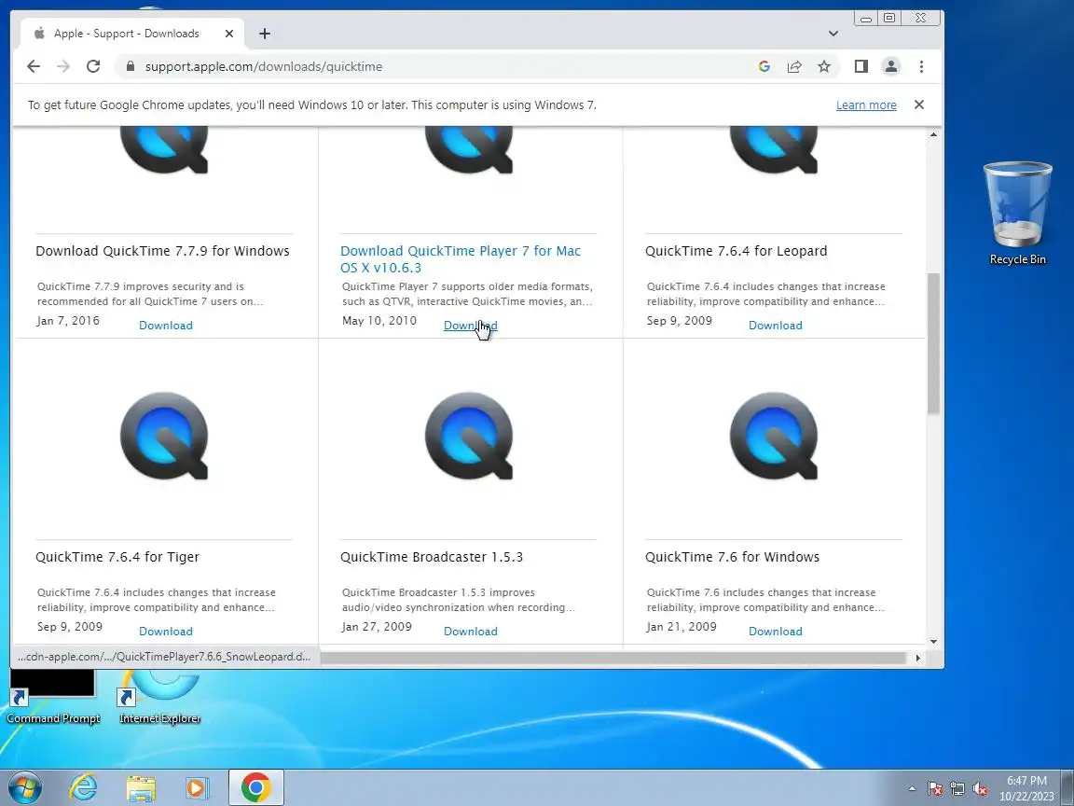This screenshot has width=1074, height=806.
Task: Click the QuickTime 7.6.4 for Leopard title
Action: [x=737, y=251]
